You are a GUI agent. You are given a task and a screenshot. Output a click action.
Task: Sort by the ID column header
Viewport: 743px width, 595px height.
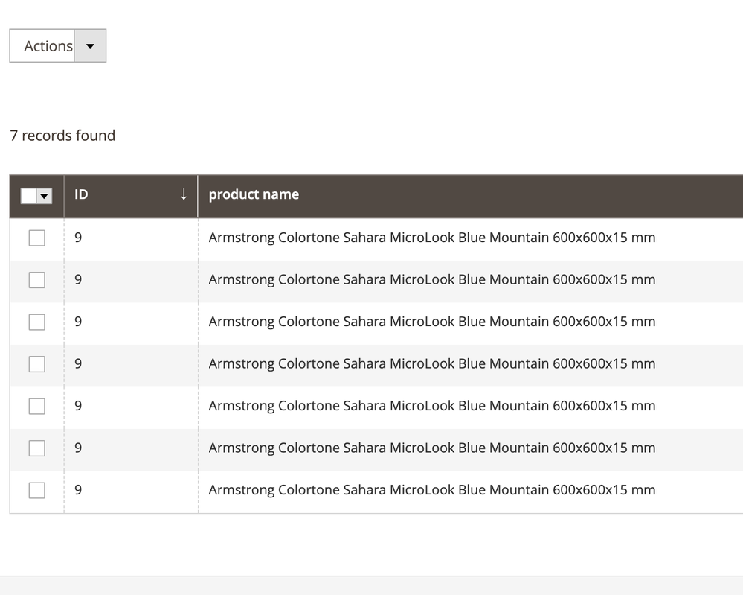(x=131, y=196)
